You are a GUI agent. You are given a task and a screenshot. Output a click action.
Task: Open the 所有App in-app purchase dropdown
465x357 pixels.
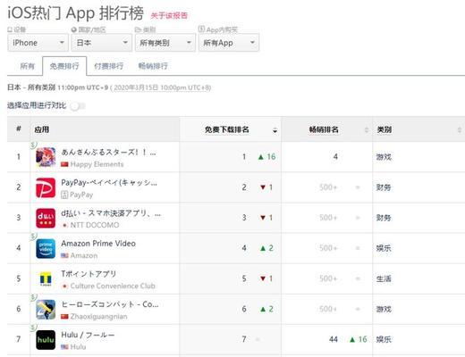tap(229, 43)
